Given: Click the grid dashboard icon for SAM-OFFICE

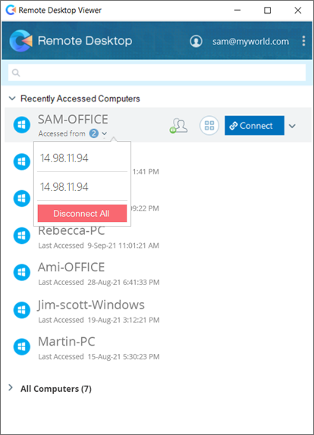Looking at the screenshot, I should tap(209, 125).
